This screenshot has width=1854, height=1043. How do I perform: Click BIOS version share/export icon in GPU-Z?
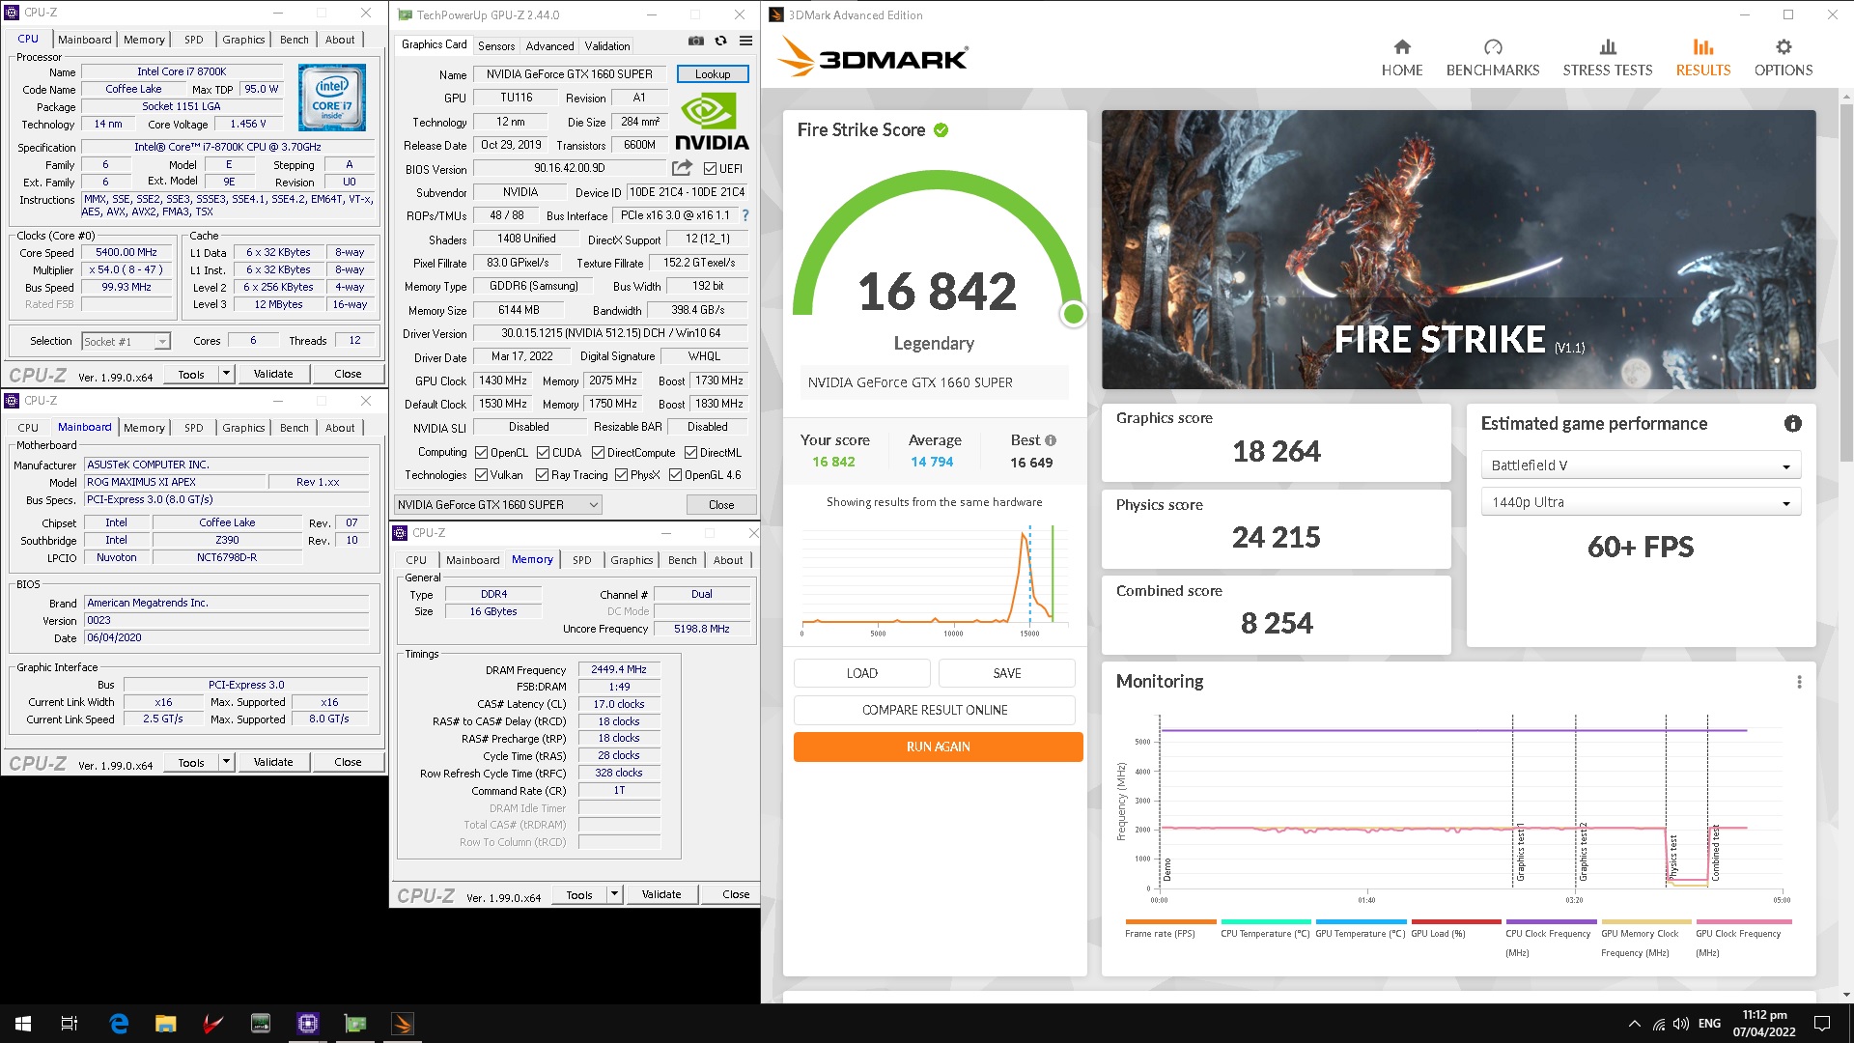[683, 168]
